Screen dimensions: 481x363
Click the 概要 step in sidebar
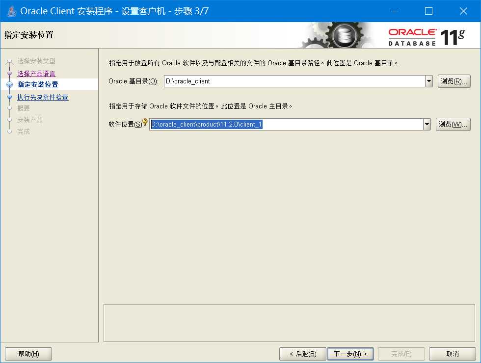pos(24,108)
